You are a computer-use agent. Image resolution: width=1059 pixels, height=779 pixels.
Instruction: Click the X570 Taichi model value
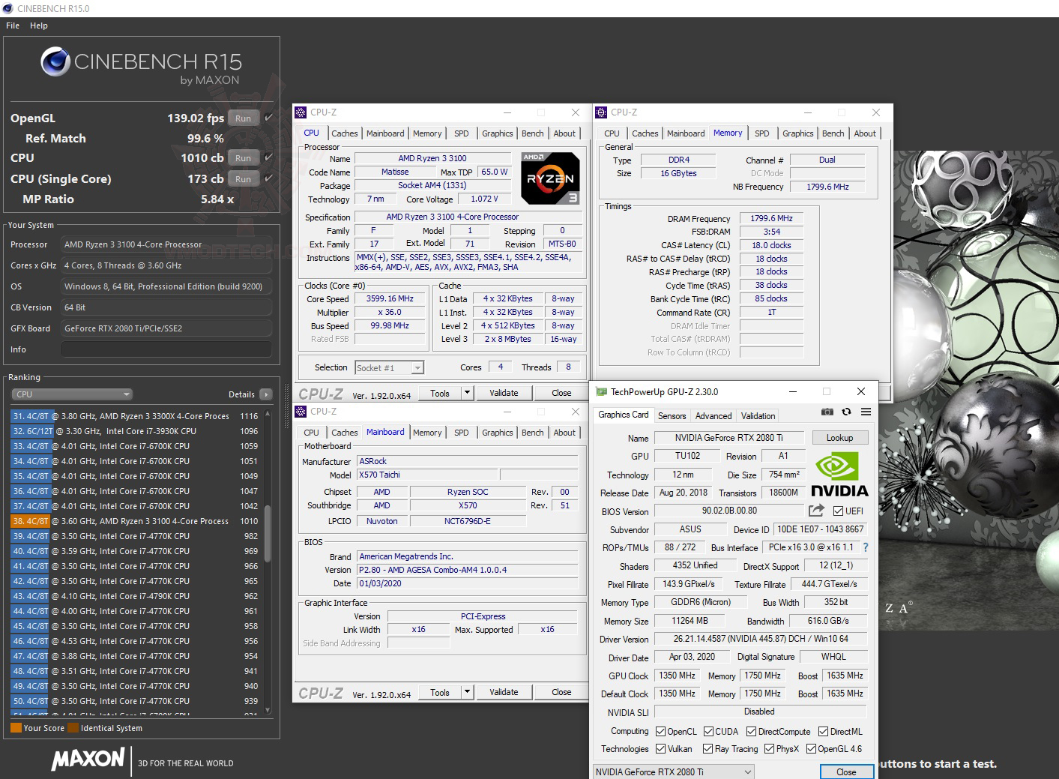tap(427, 475)
